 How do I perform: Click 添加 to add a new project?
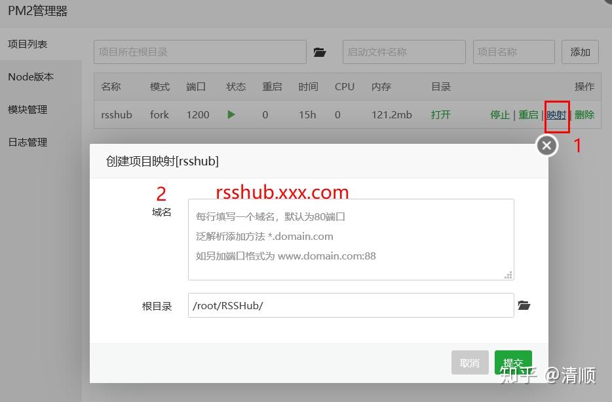580,52
